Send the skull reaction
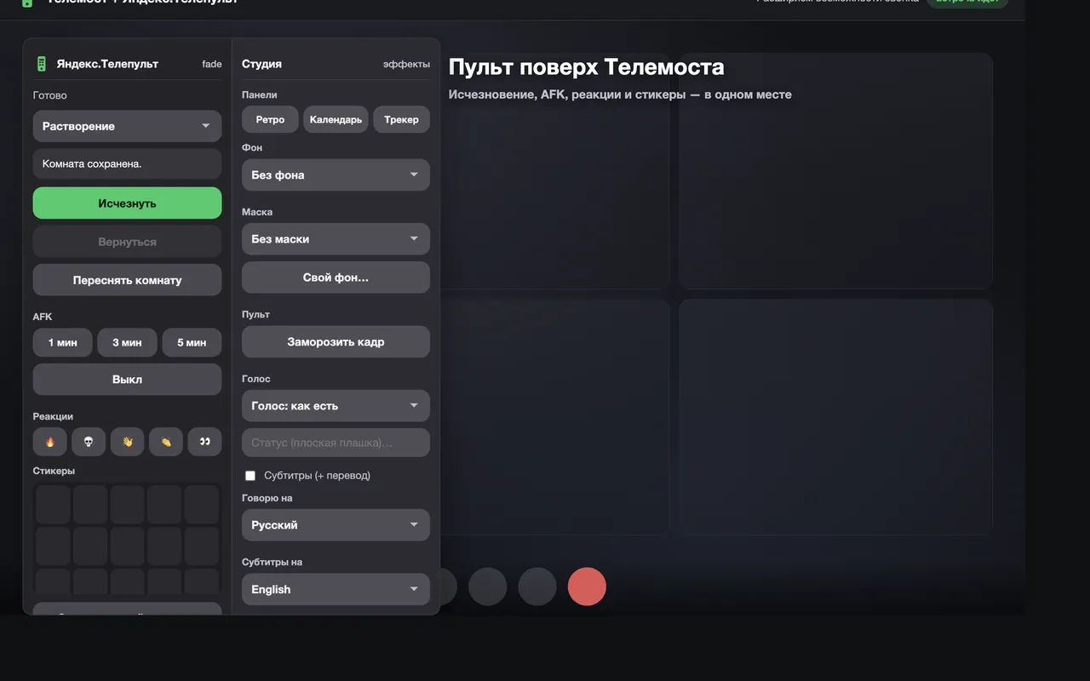Screen dimensions: 1090x681 (89, 442)
